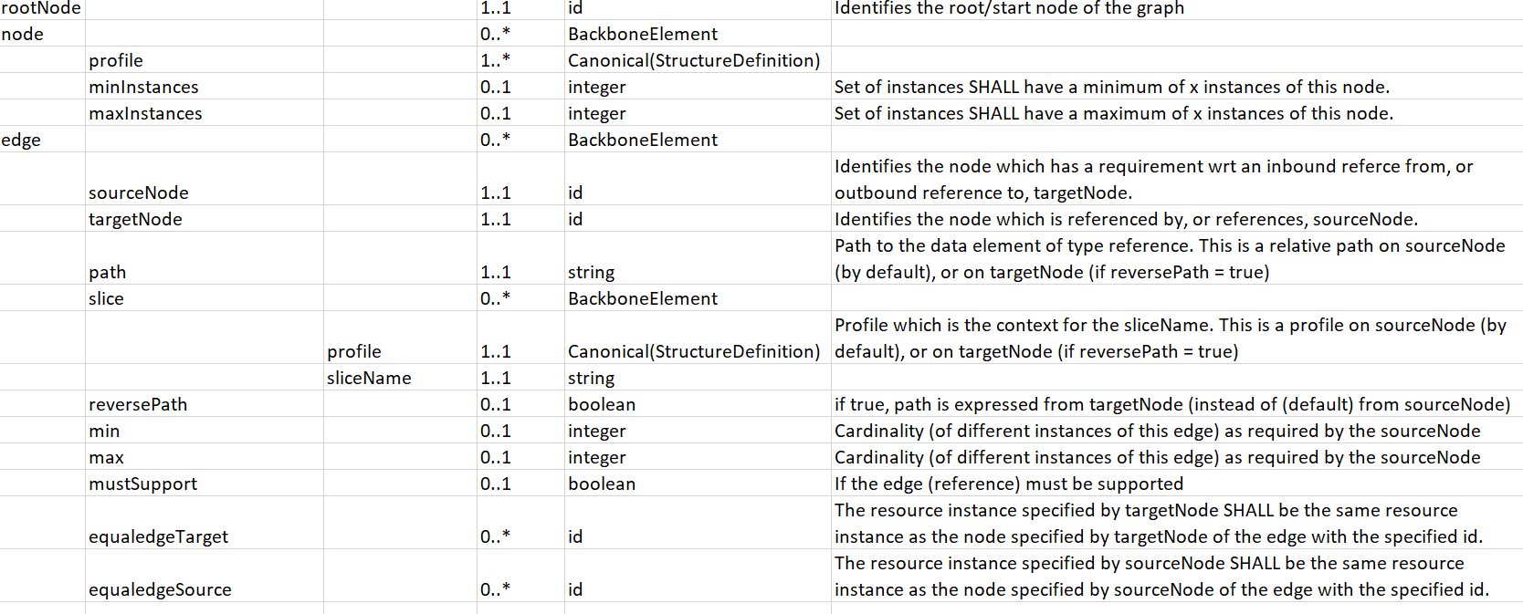This screenshot has height=614, width=1523.
Task: Select the equaledgeTarget cardinality 0..* cell
Action: [520, 523]
